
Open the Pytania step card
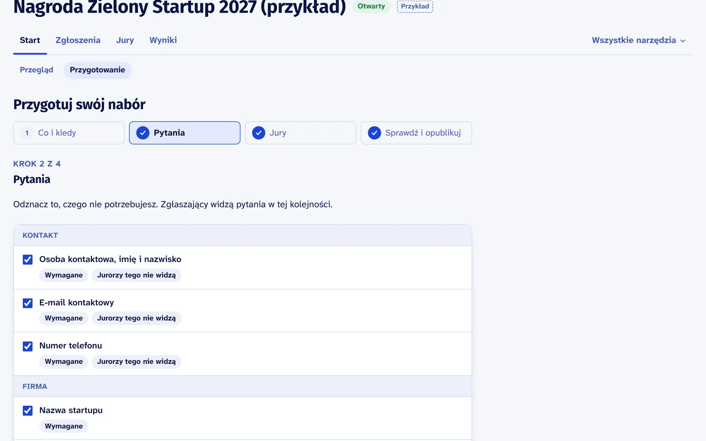(x=185, y=133)
